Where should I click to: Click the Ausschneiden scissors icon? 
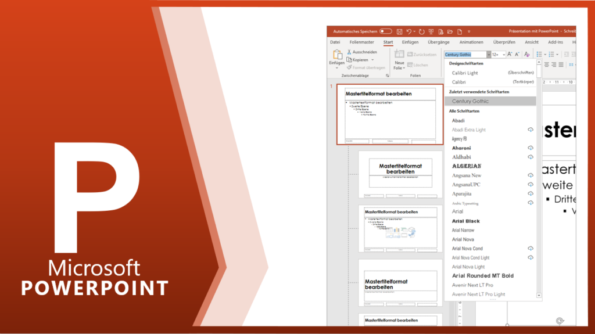(x=349, y=52)
